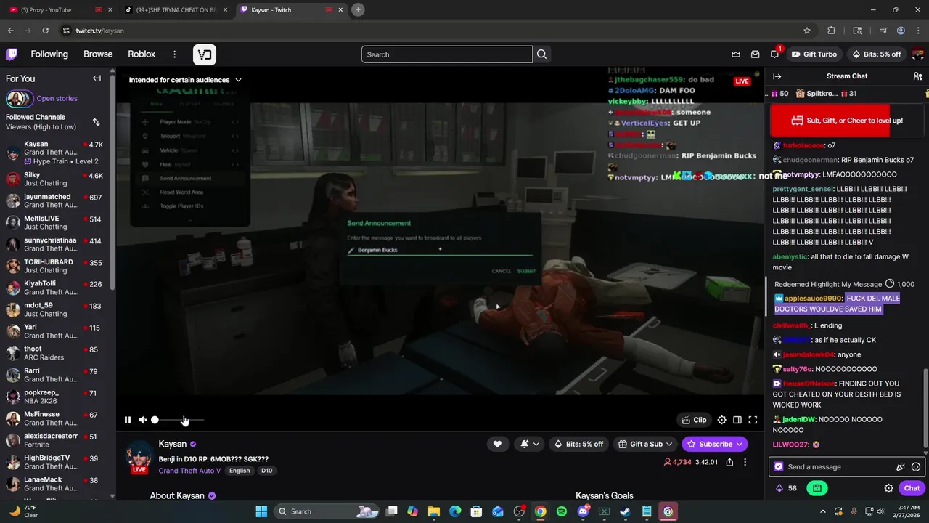Sort followed channels toggle icon

(x=96, y=122)
